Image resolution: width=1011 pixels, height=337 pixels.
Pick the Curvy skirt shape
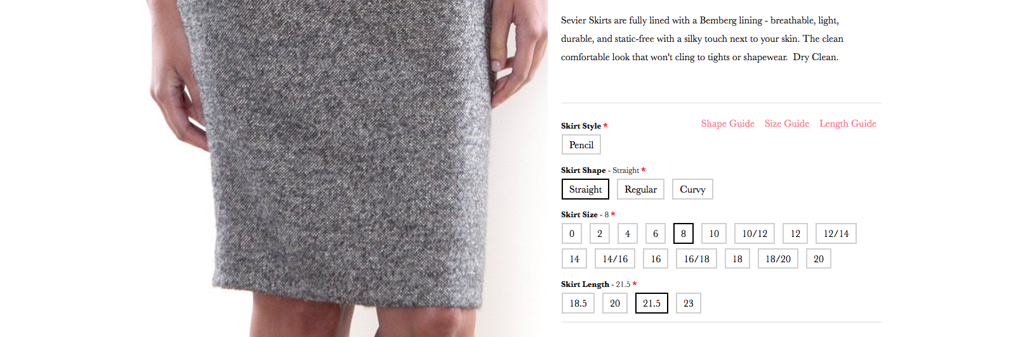[692, 189]
